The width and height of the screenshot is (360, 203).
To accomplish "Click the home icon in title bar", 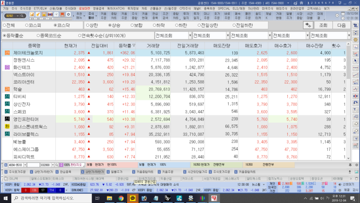I will click(x=301, y=3).
